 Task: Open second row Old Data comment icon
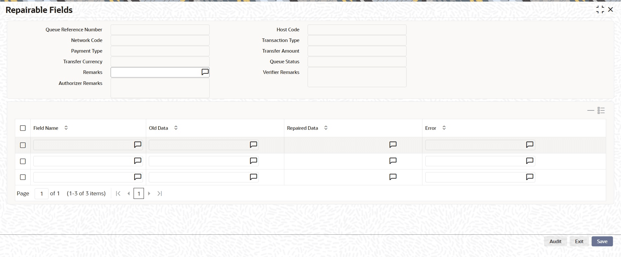click(254, 161)
